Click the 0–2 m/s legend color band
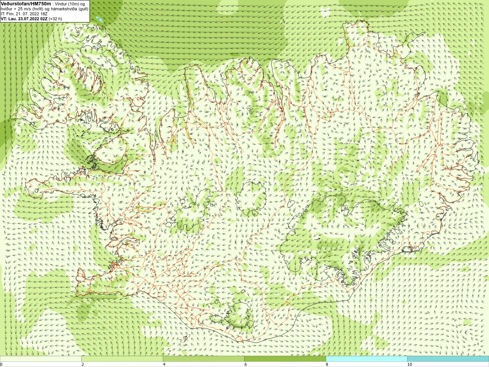The width and height of the screenshot is (489, 367). pos(40,359)
